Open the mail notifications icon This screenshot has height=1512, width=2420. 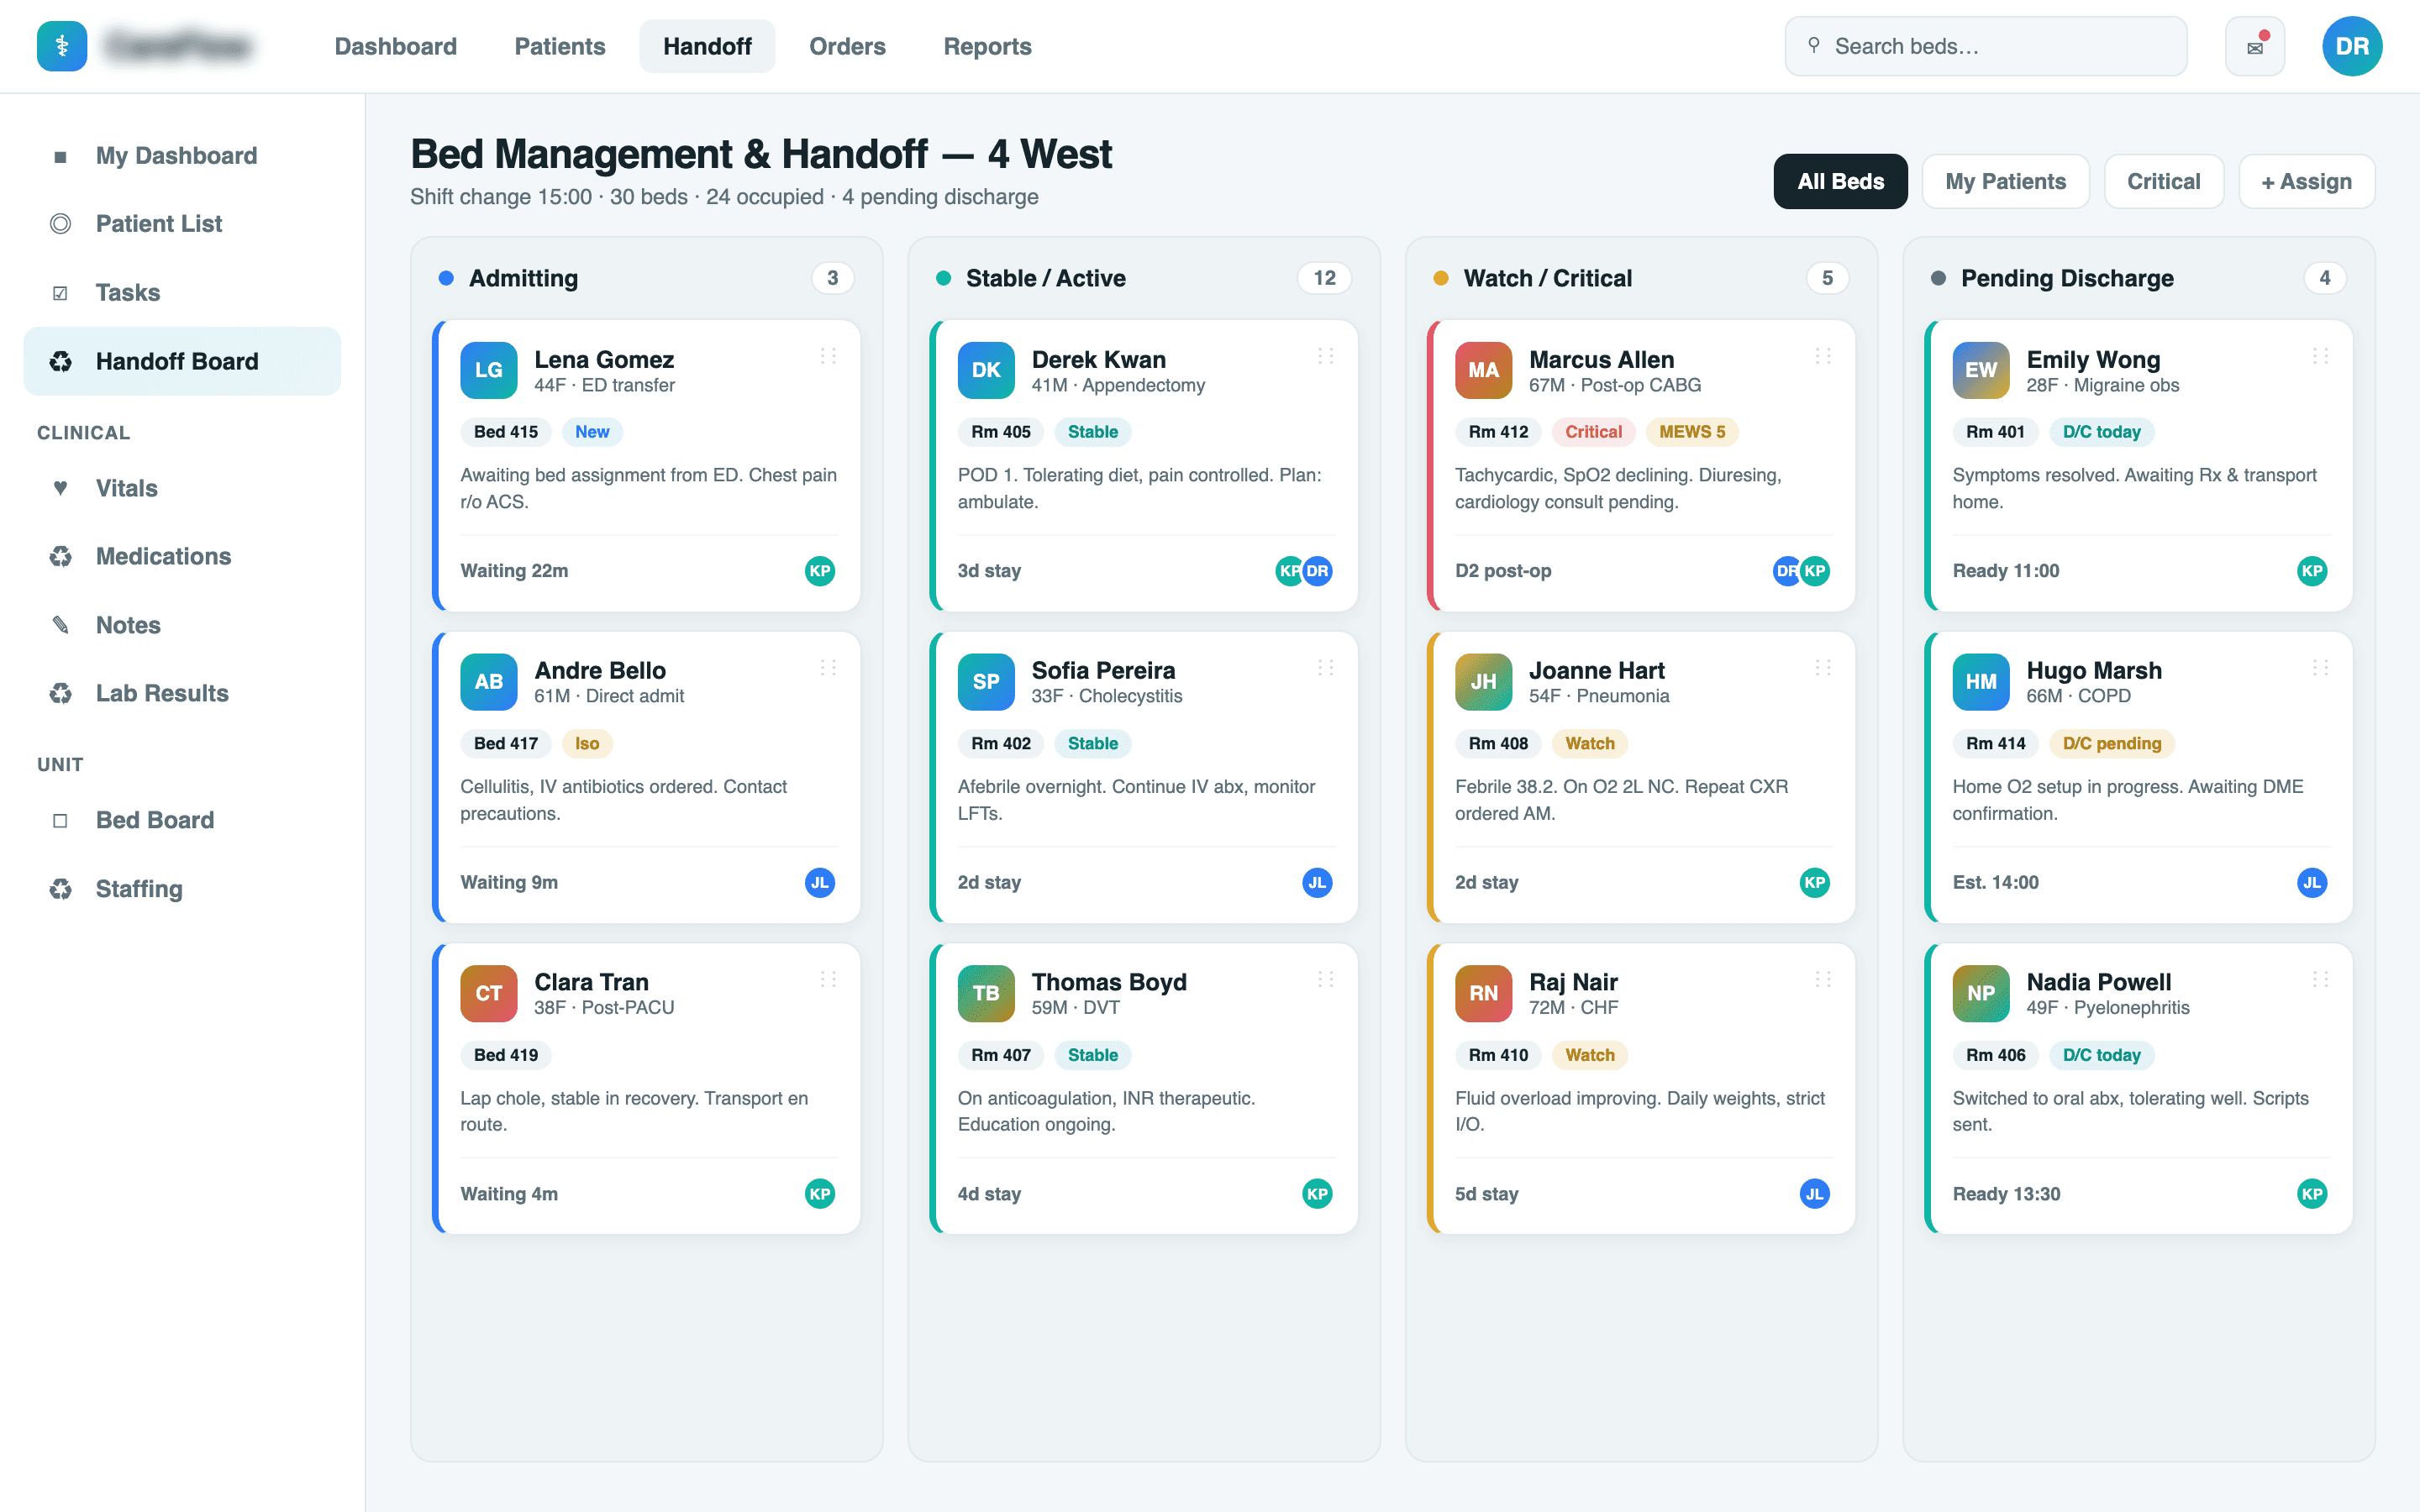click(x=2254, y=46)
